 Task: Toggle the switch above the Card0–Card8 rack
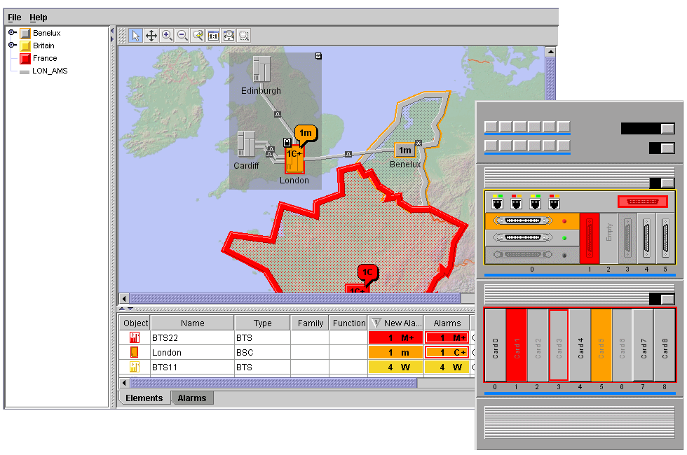tap(661, 299)
